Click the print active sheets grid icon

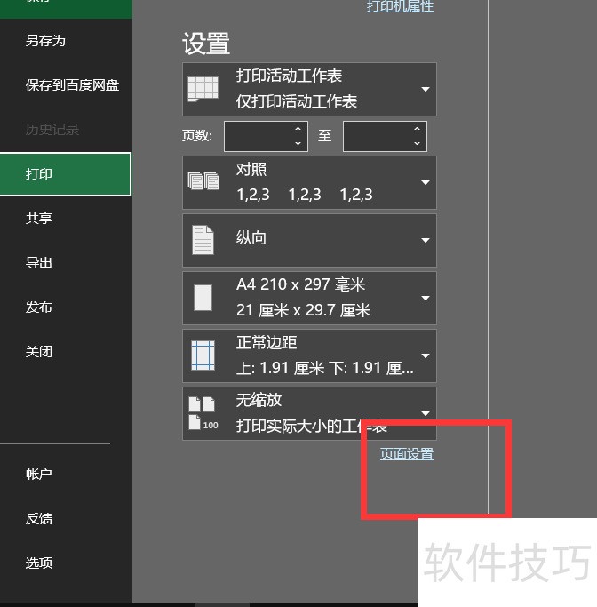(x=203, y=89)
